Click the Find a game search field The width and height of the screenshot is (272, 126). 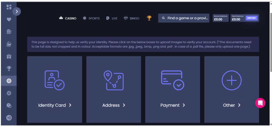coord(184,18)
